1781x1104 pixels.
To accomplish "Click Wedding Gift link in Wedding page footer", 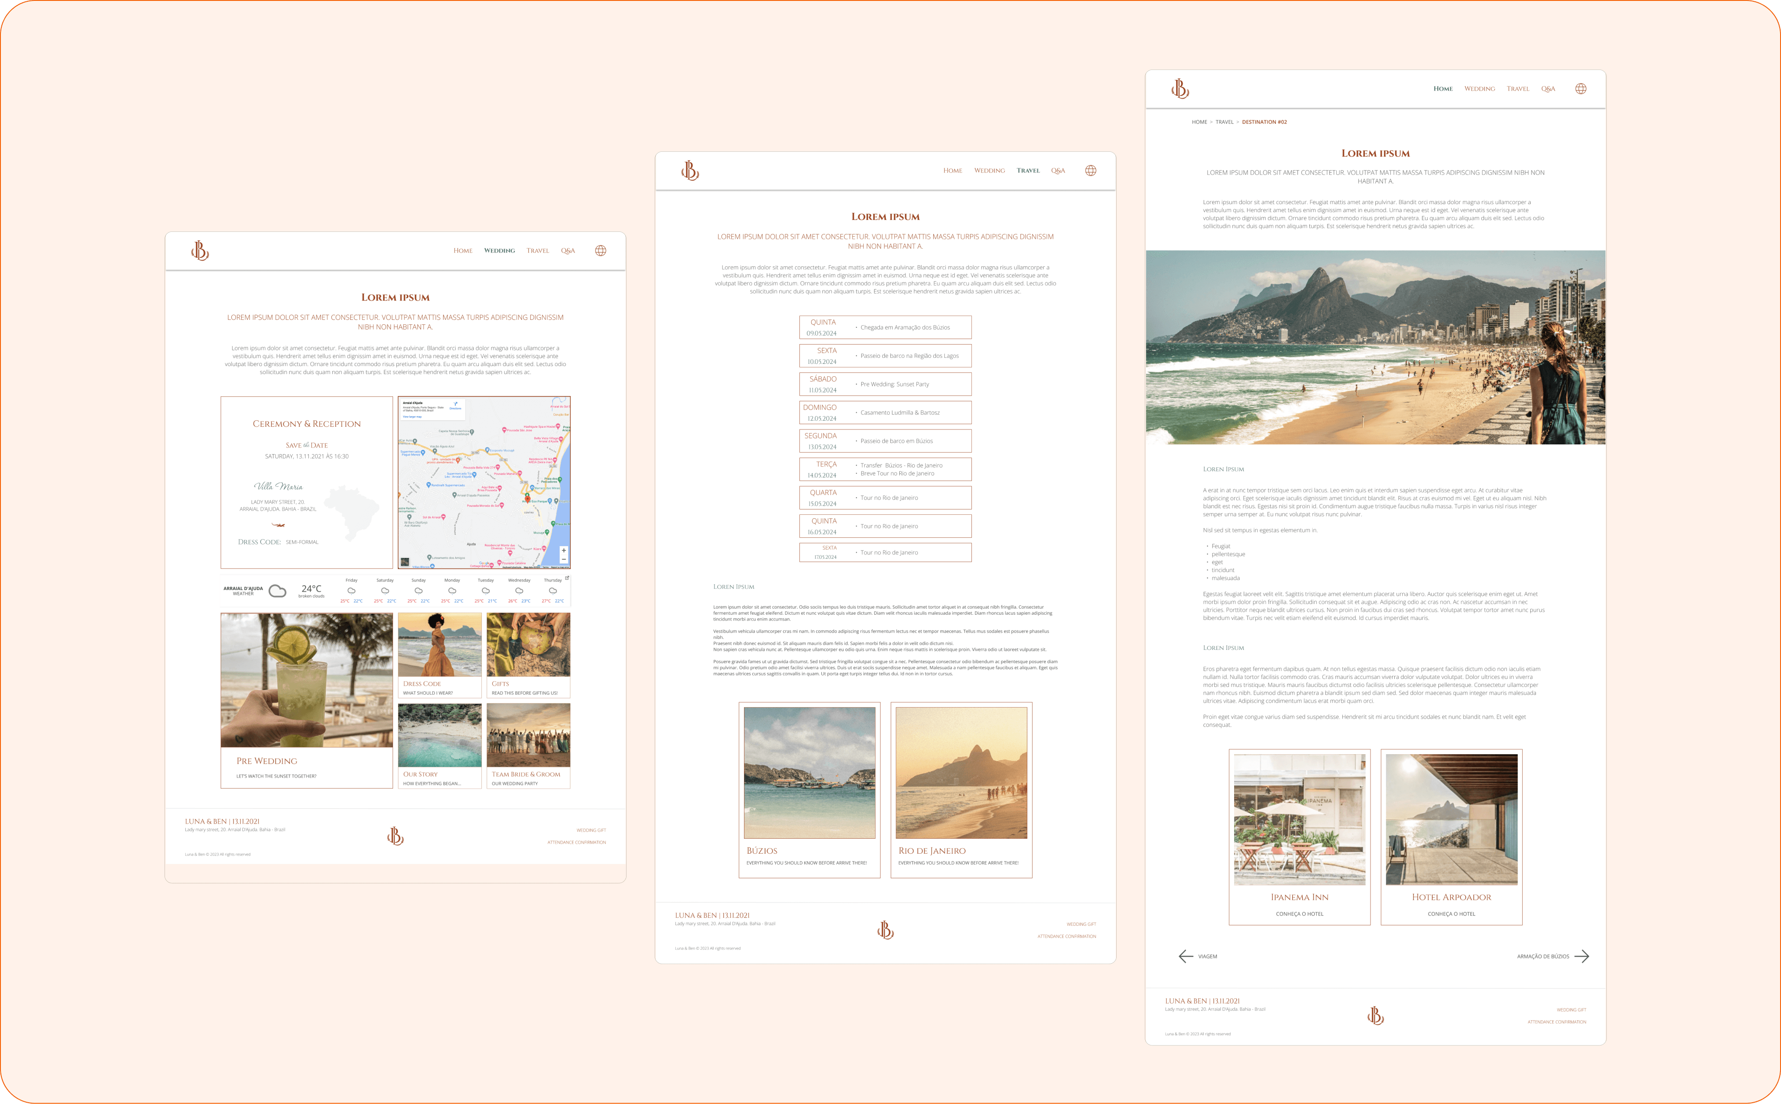I will (590, 830).
